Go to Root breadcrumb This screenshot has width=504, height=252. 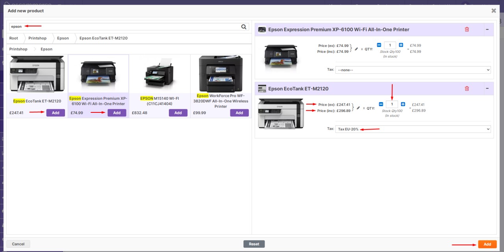coord(14,38)
